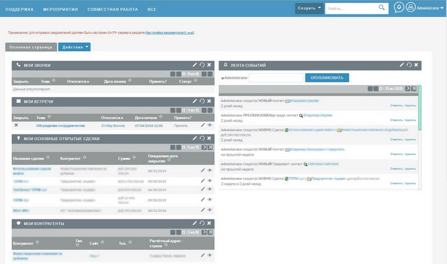Open the Все menu

(152, 9)
